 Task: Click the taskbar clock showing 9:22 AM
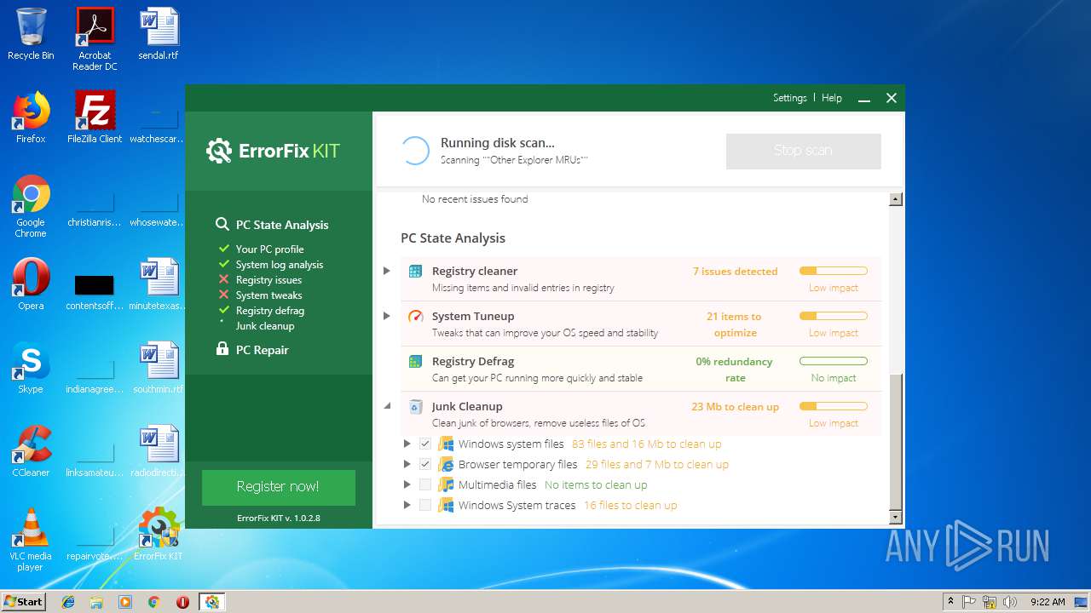point(1048,602)
